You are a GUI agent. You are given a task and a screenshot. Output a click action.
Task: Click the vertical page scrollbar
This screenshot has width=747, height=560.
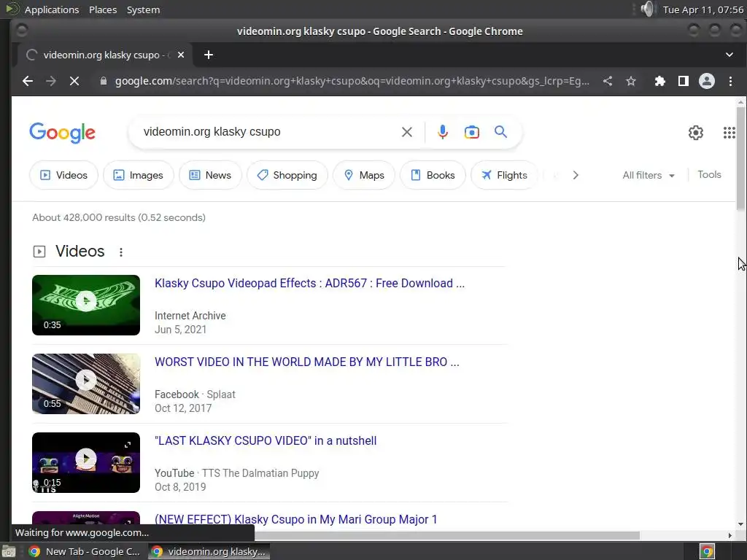point(740,159)
